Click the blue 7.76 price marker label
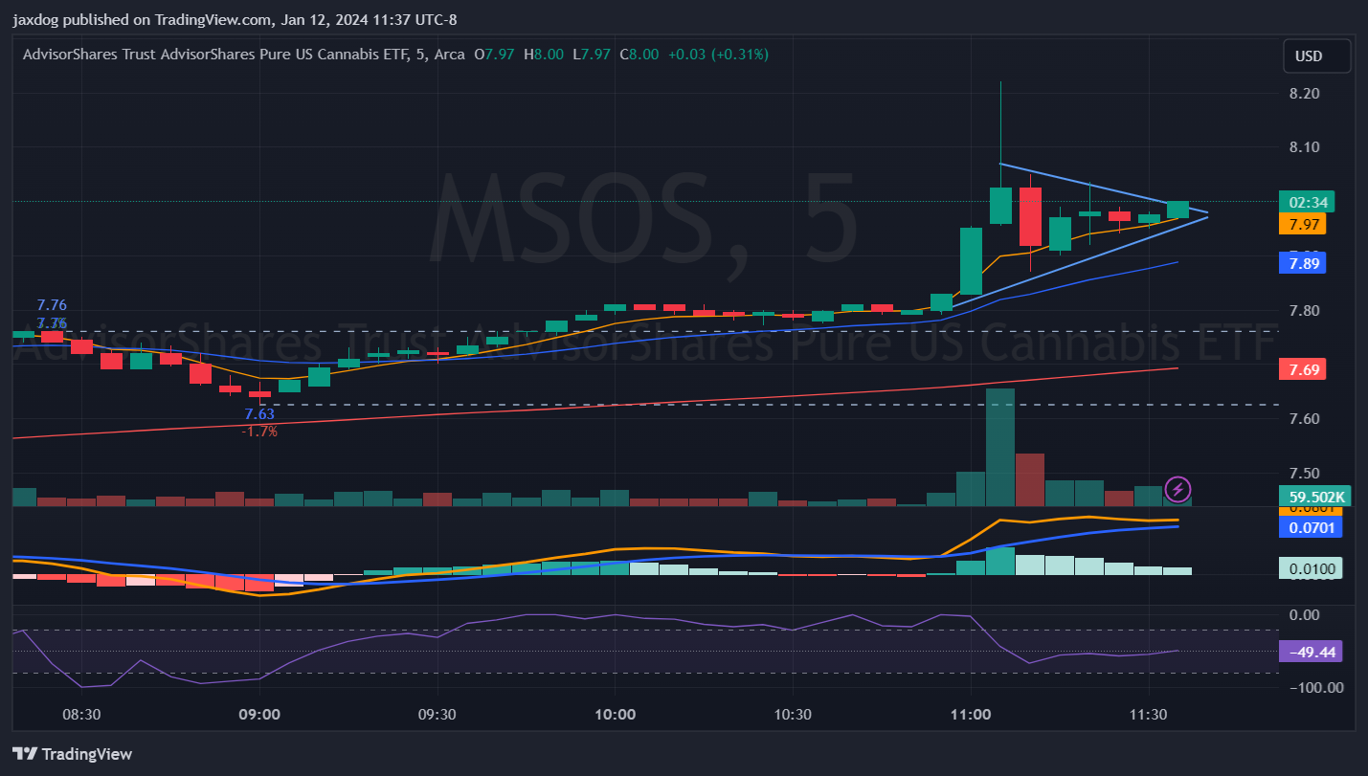 pos(52,305)
